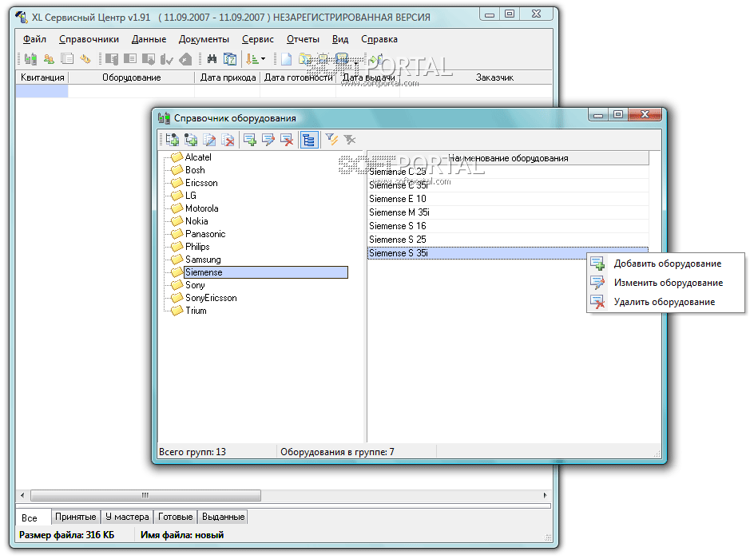The width and height of the screenshot is (750, 559).
Task: Click the binoculars search icon
Action: [x=212, y=59]
